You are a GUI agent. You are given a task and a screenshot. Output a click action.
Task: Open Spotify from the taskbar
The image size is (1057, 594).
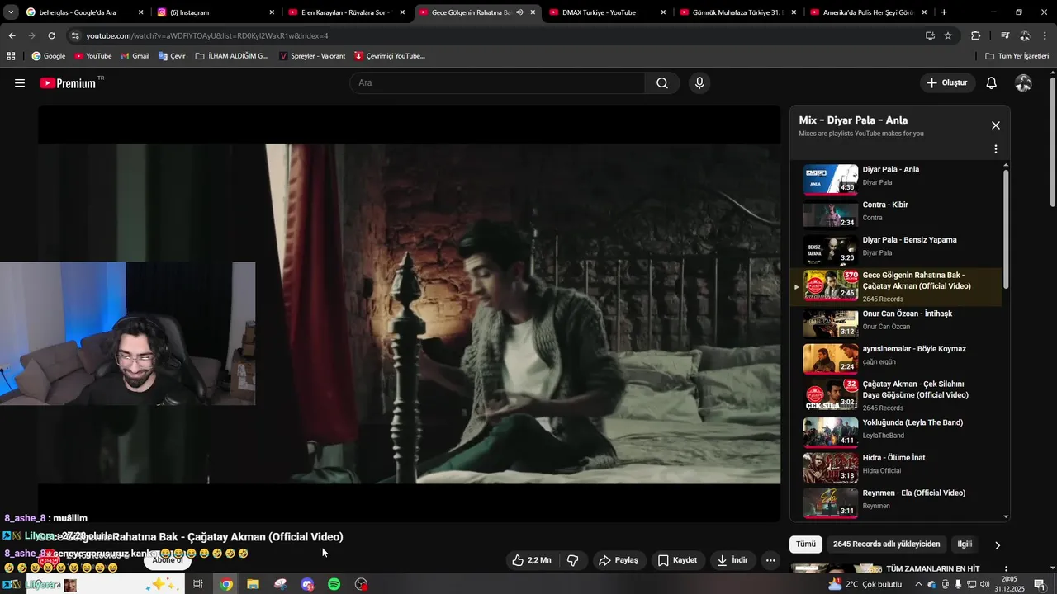(334, 584)
